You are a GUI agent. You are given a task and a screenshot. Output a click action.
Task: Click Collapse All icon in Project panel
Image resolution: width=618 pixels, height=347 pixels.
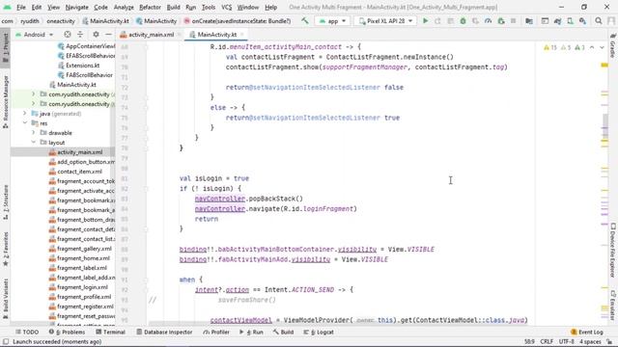(80, 35)
